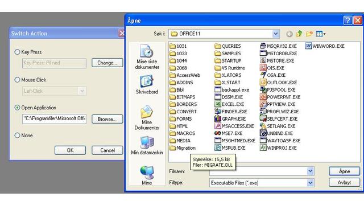Select MSOHTMED.EXE file

click(235, 141)
